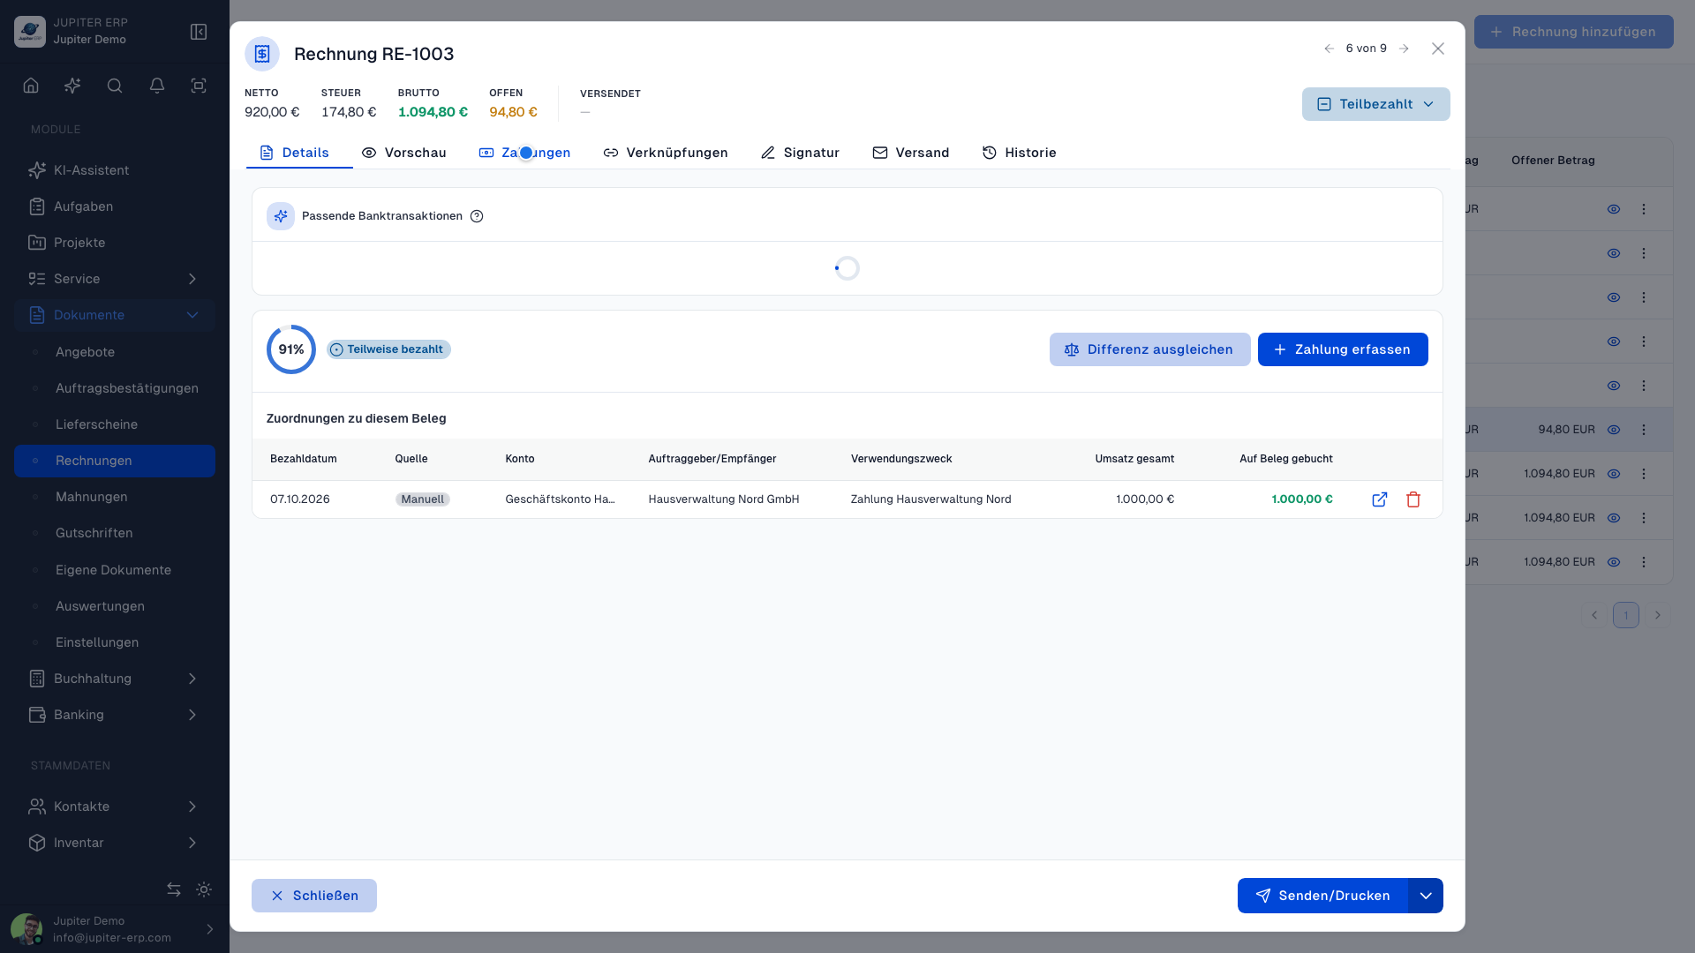Image resolution: width=1695 pixels, height=953 pixels.
Task: Switch to the Vorschau tab
Action: pyautogui.click(x=403, y=153)
